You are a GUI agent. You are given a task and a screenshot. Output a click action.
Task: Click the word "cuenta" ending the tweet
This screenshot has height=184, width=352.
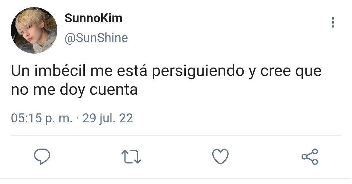pos(113,90)
